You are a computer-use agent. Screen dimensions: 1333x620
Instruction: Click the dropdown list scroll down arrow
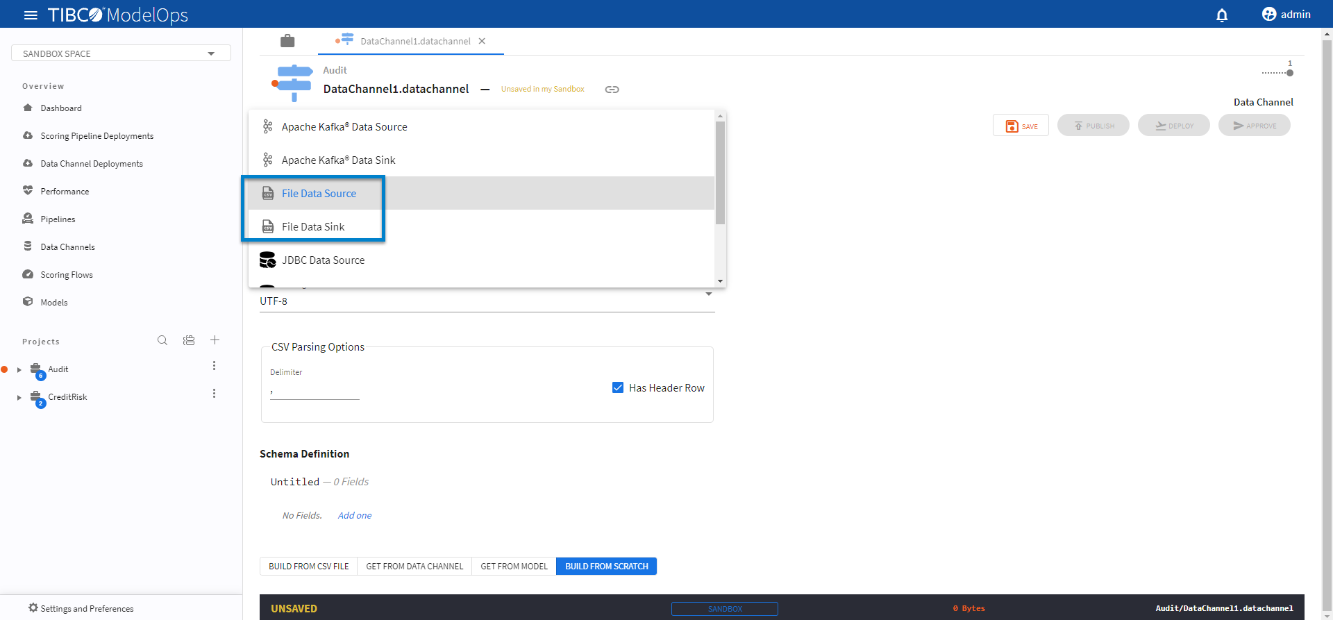(720, 281)
